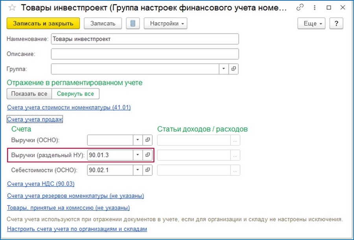Image resolution: width=354 pixels, height=240 pixels.
Task: Click ellipsis beside Выручки (ОСНО) article field
Action: coord(235,140)
